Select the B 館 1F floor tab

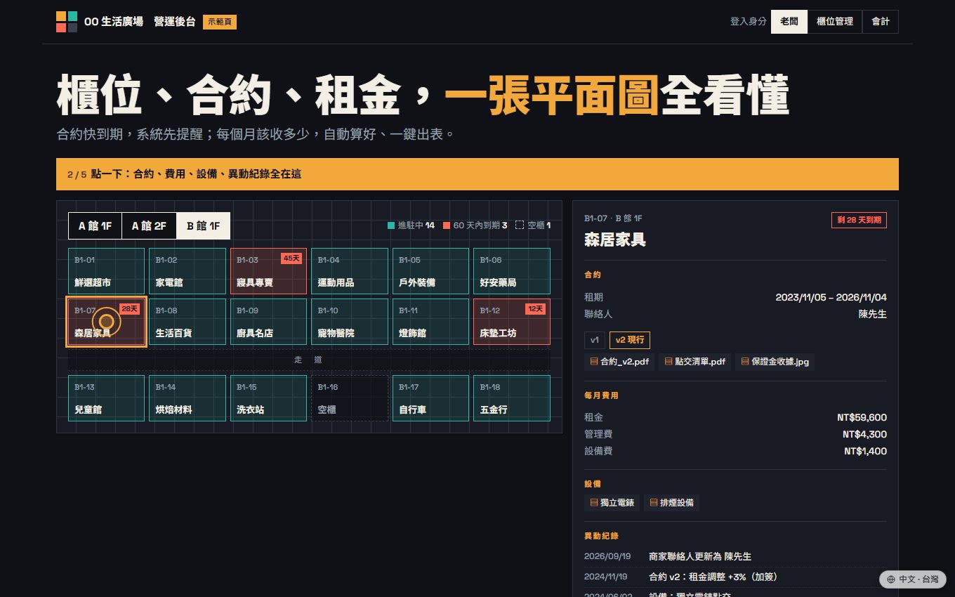203,225
